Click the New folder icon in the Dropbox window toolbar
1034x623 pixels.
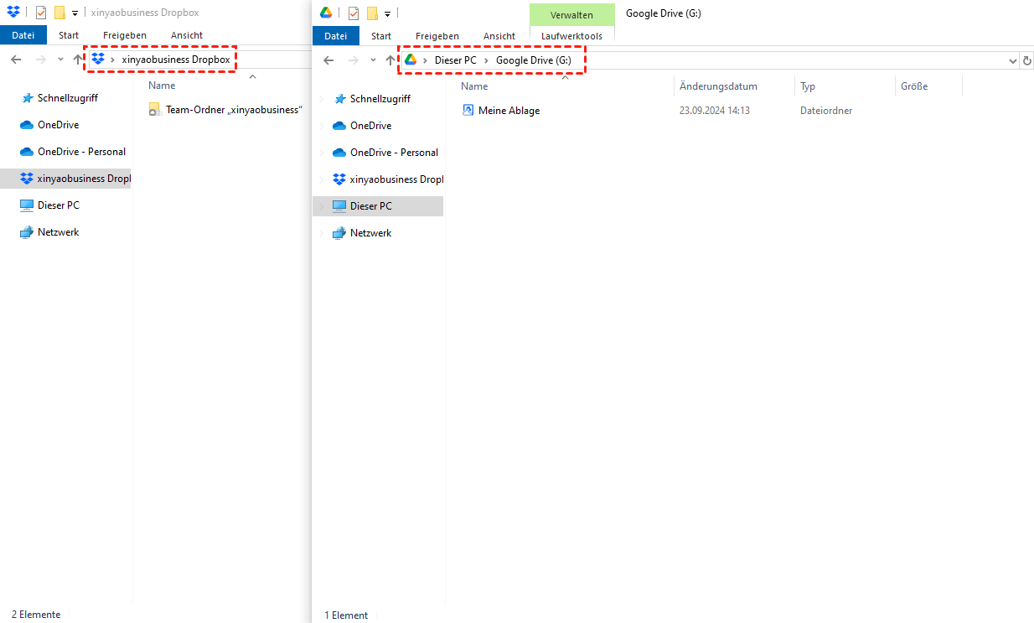59,13
